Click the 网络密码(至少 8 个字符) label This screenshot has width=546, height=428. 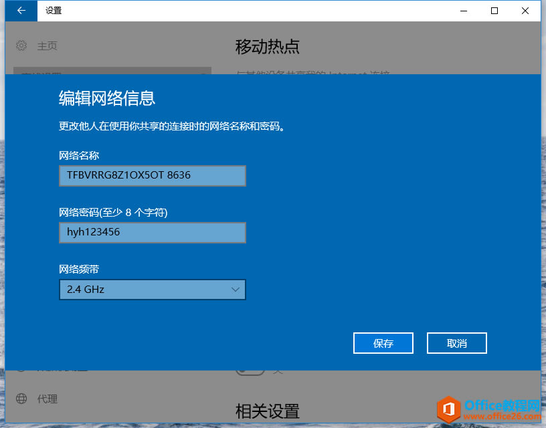(113, 212)
